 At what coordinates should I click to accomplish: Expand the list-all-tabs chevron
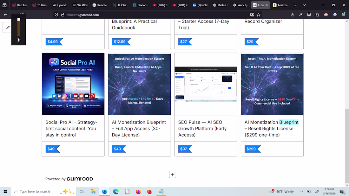click(x=304, y=5)
